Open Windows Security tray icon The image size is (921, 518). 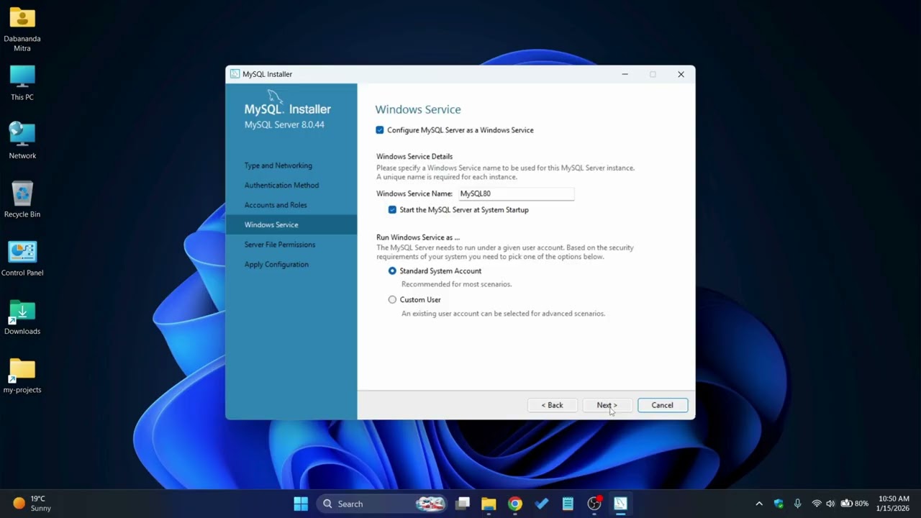pos(779,504)
